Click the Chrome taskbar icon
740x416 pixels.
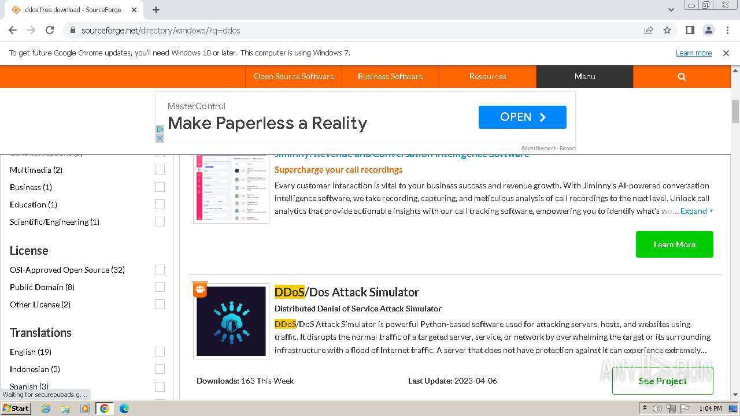pyautogui.click(x=105, y=408)
